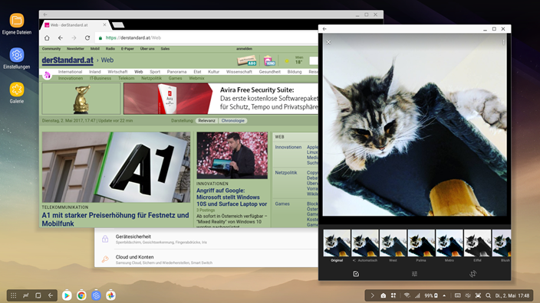Open the Netzpolitik subsection

151,78
